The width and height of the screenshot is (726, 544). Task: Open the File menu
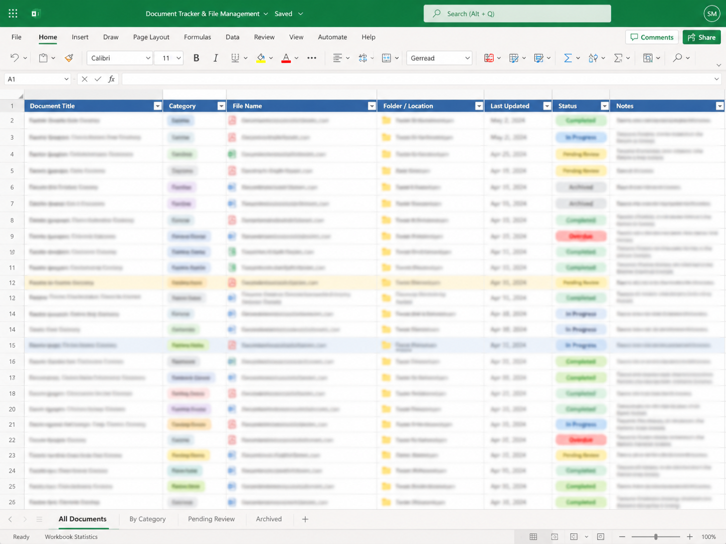(17, 37)
